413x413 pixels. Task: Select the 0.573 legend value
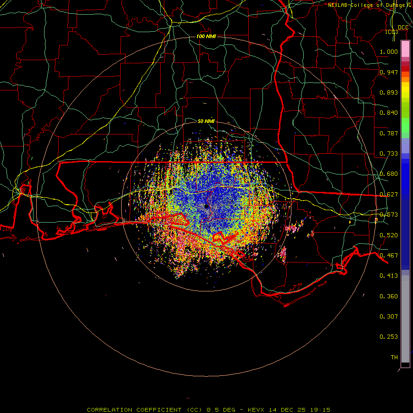(389, 215)
